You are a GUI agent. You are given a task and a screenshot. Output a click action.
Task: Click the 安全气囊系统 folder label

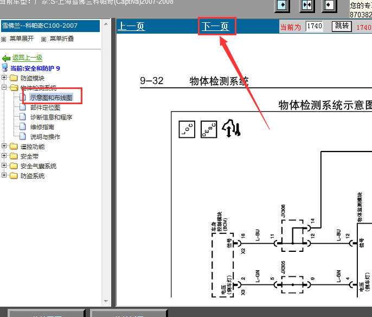click(x=39, y=166)
